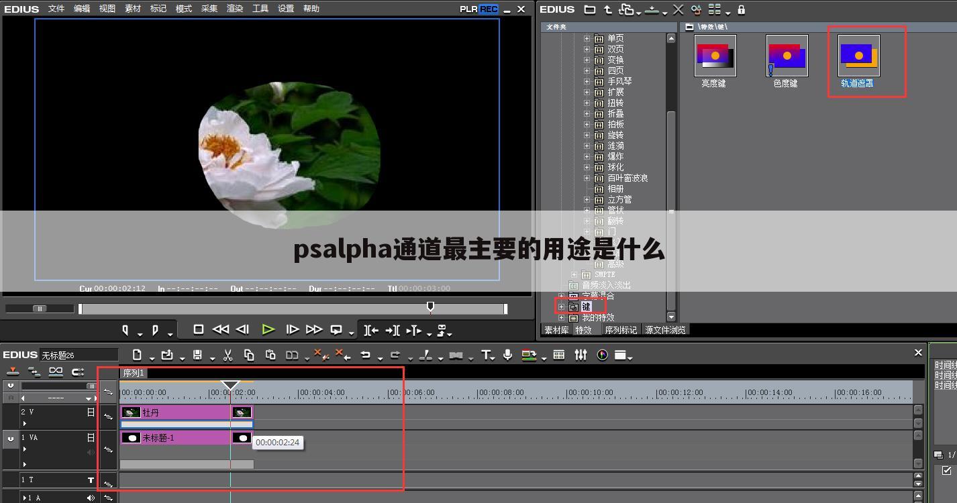
Task: Open the Audio mixer faders icon
Action: [x=581, y=355]
